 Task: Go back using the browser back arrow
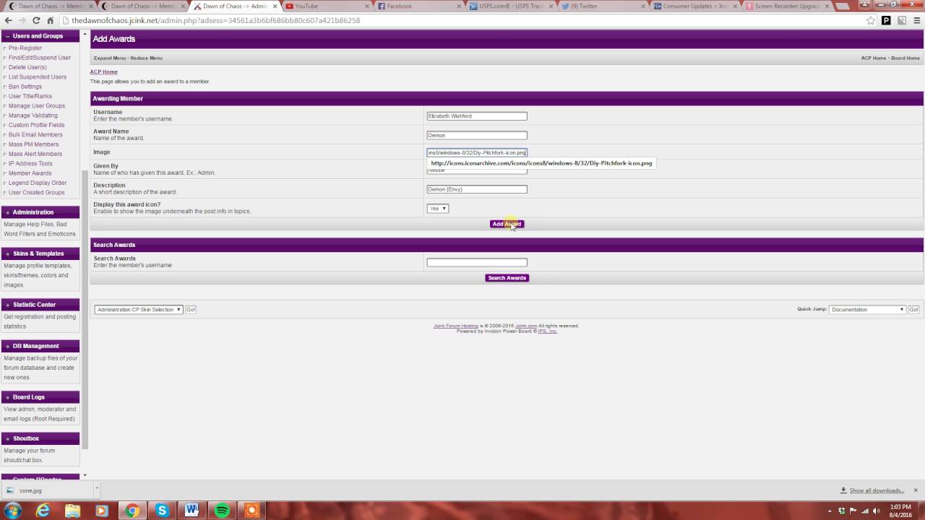coord(9,20)
